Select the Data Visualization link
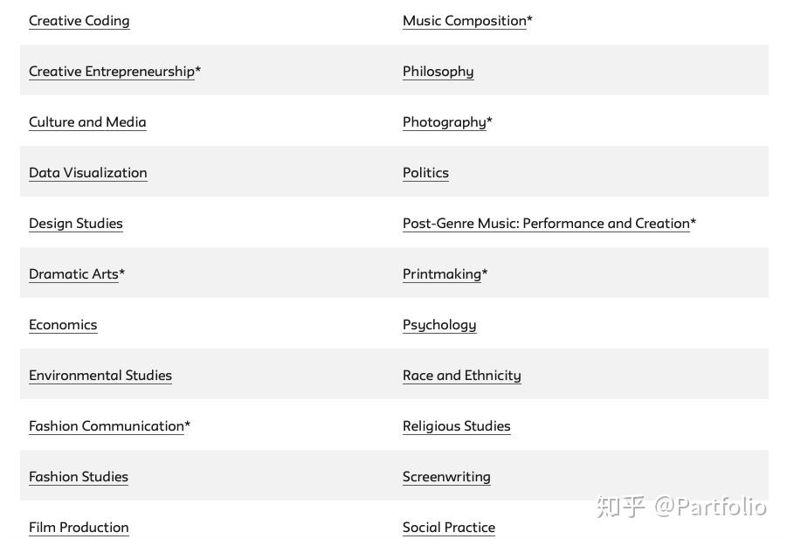The image size is (787, 539). 87,173
